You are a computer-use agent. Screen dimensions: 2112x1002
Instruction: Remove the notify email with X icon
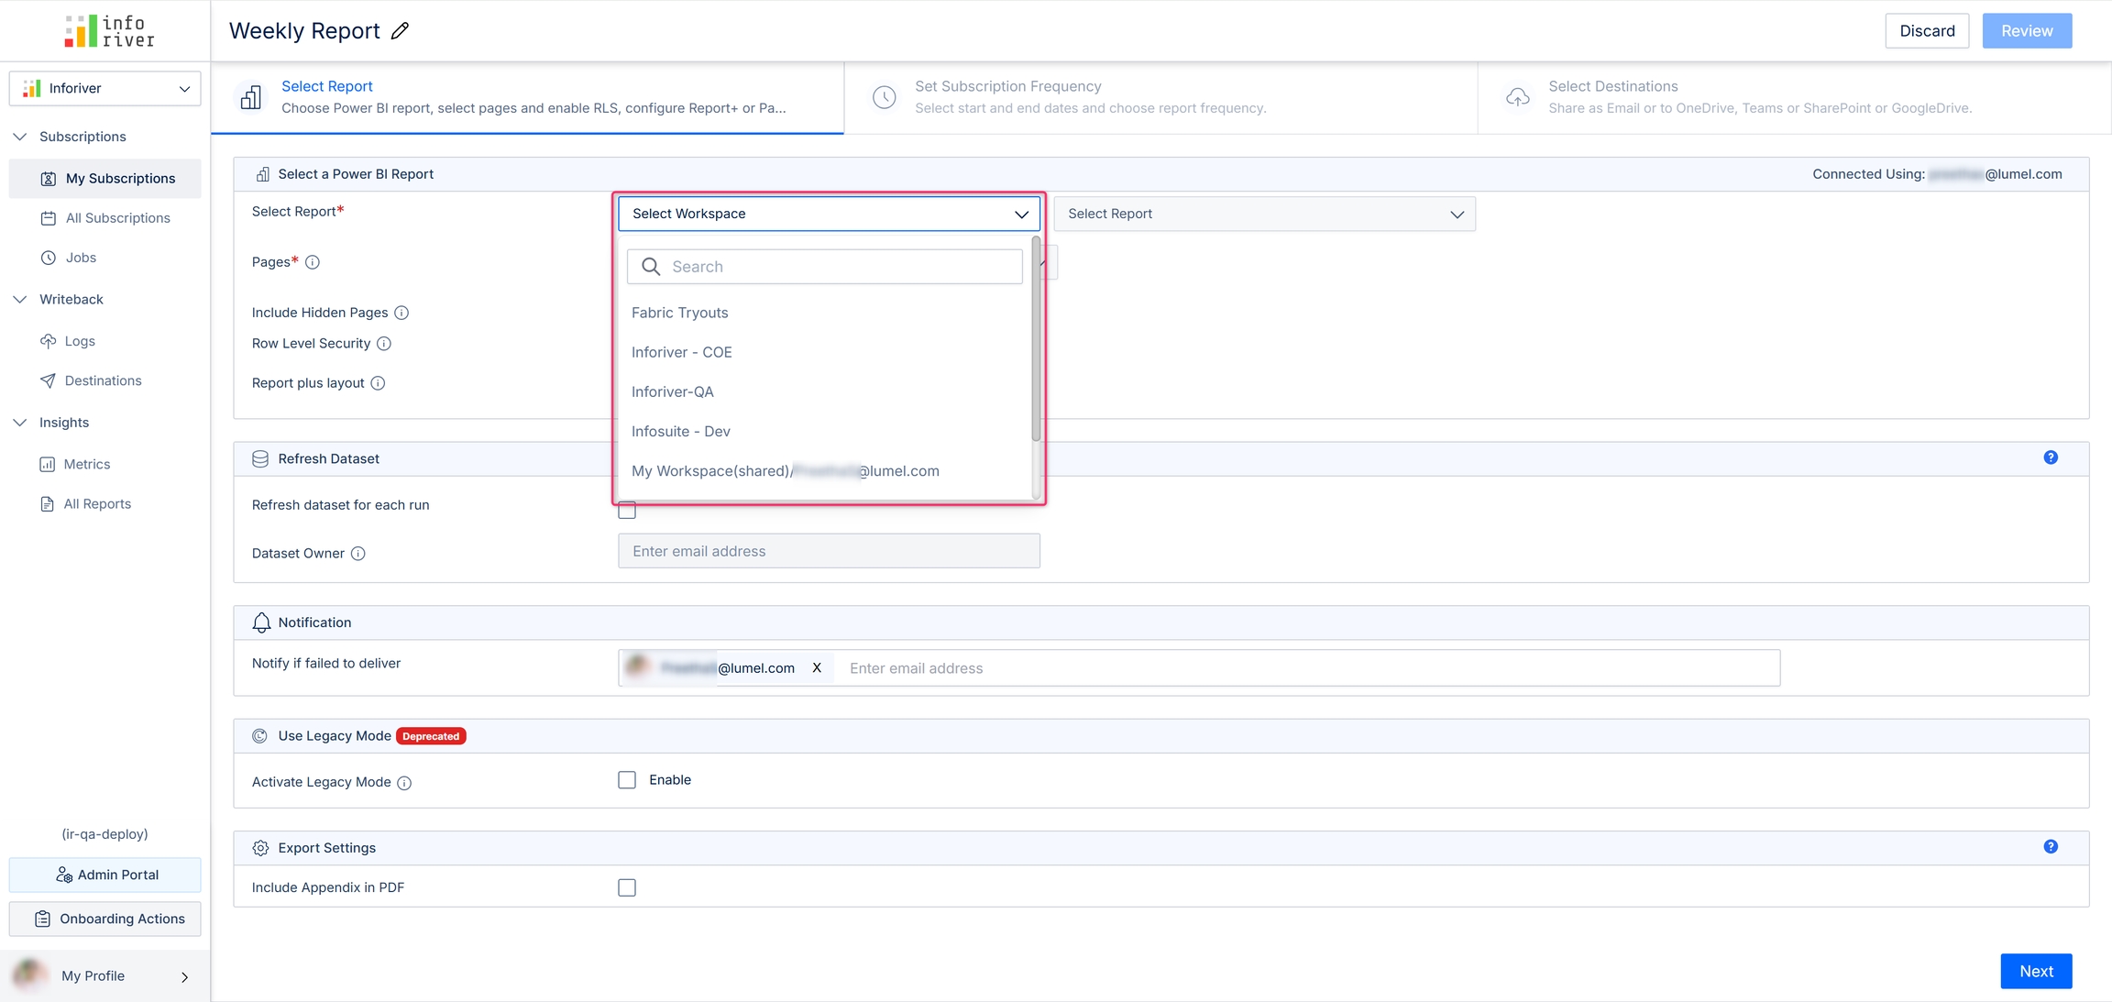click(817, 668)
